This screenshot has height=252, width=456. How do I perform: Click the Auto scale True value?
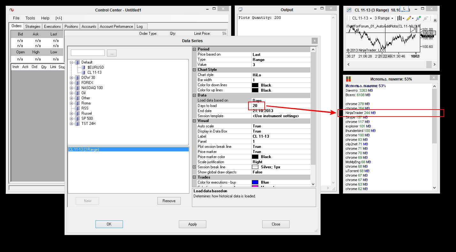281,126
